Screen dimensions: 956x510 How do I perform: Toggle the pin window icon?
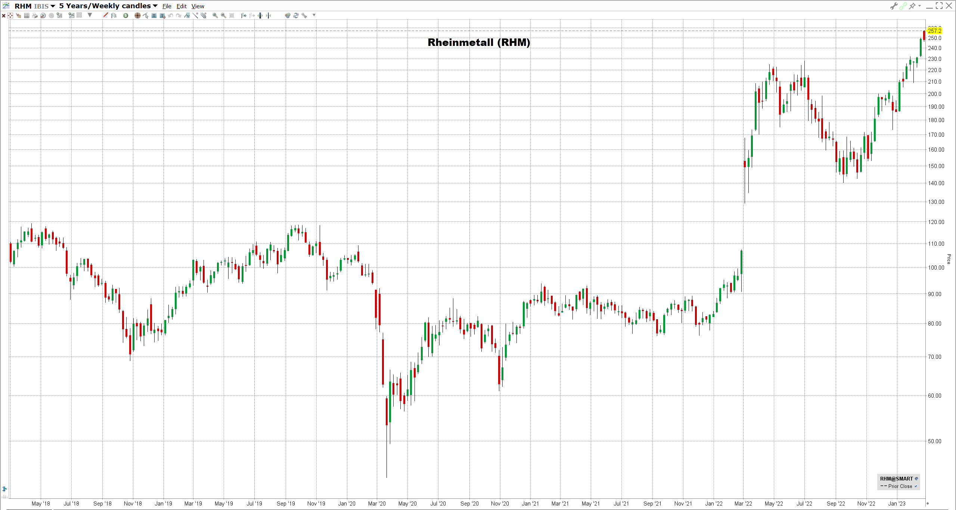tap(912, 6)
